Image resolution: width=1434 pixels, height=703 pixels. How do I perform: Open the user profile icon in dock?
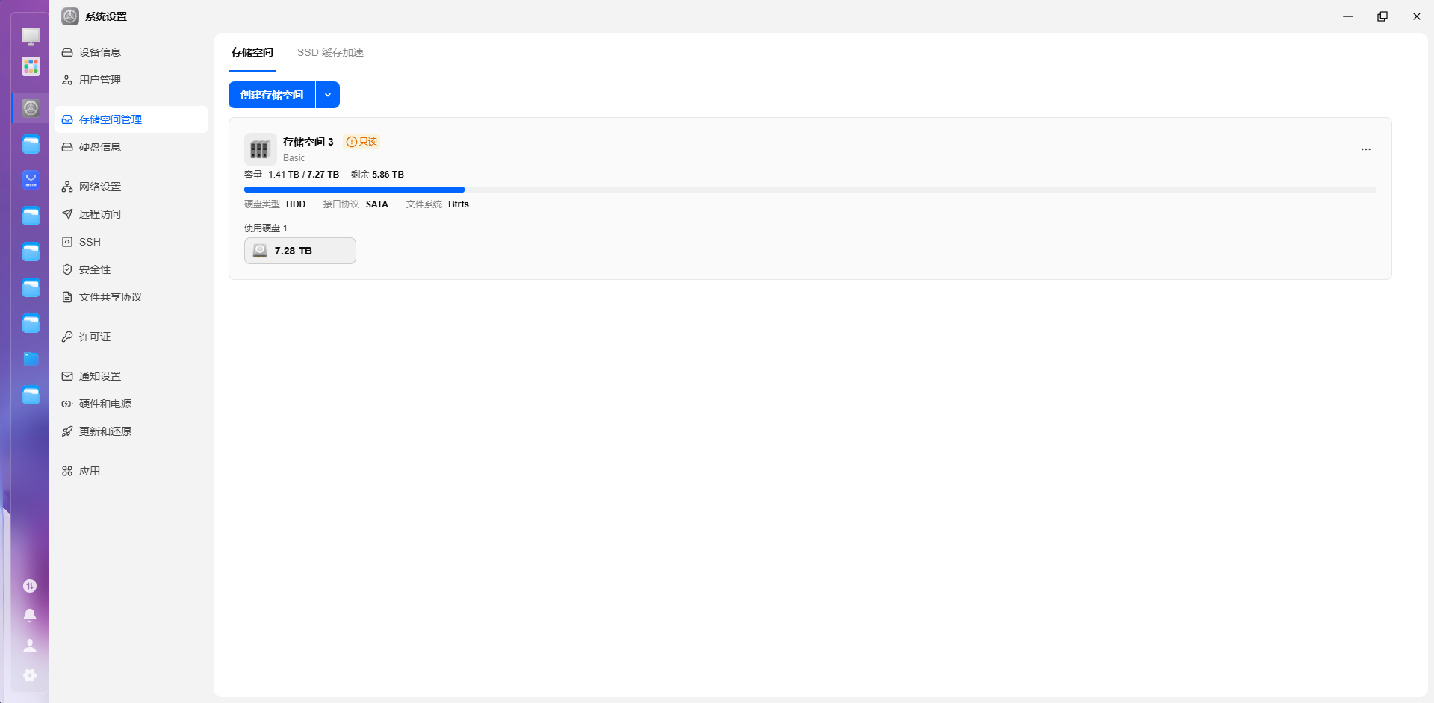[x=30, y=646]
